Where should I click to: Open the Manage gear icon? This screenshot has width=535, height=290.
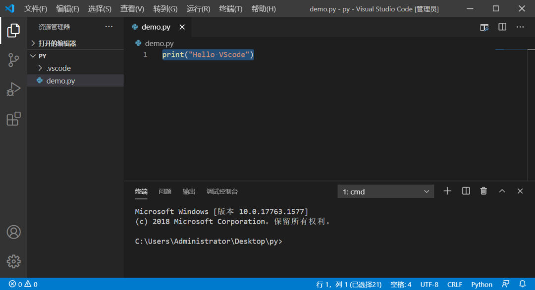pyautogui.click(x=13, y=261)
